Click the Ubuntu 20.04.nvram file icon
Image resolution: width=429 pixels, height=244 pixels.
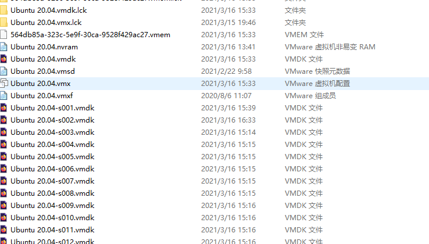[x=3, y=47]
